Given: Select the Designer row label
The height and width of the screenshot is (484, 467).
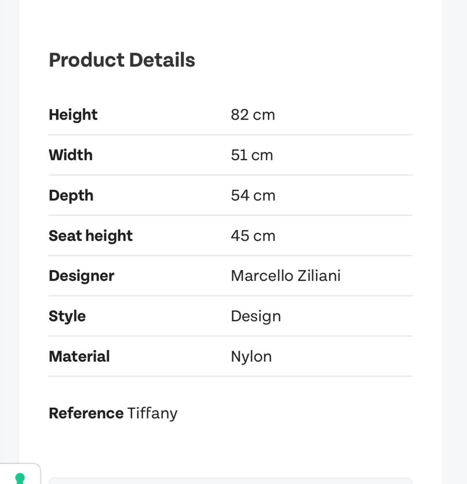Looking at the screenshot, I should pos(81,276).
